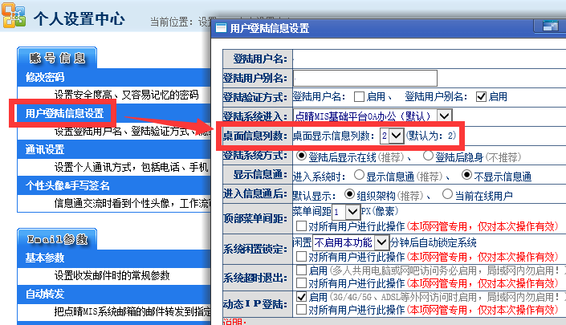The width and height of the screenshot is (566, 325).
Task: Check apply-to-all-users box under 动态IP登陆
Action: pyautogui.click(x=301, y=310)
